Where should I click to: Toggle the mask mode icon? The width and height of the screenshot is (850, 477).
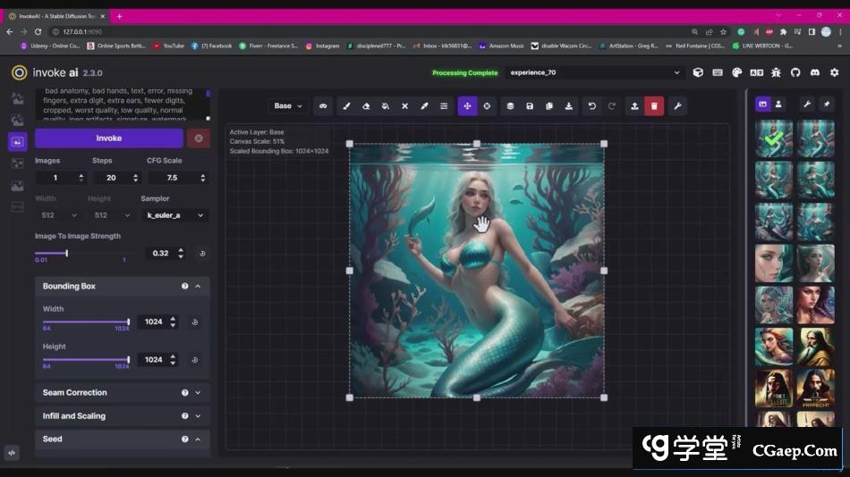(x=323, y=106)
